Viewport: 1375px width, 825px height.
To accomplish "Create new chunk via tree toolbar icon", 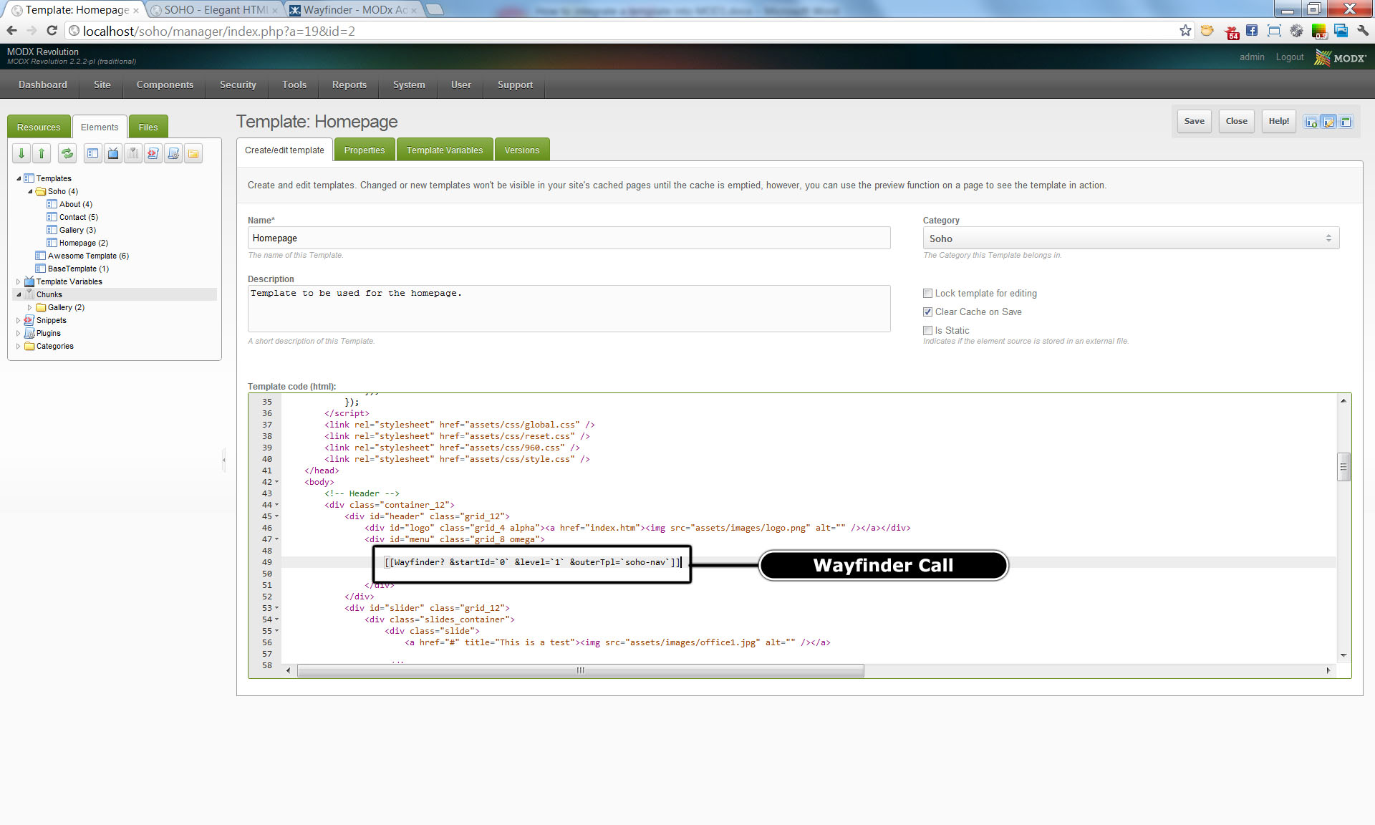I will [x=133, y=153].
